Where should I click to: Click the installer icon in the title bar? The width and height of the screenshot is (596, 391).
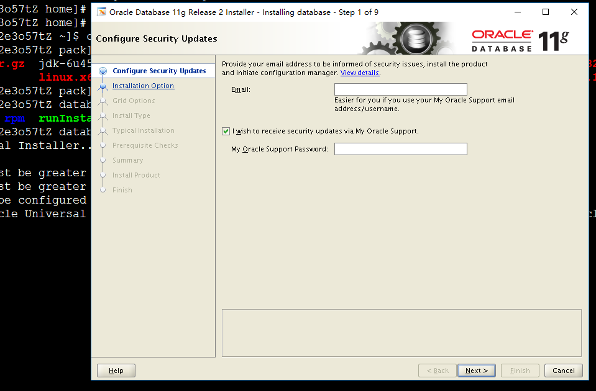coord(101,12)
